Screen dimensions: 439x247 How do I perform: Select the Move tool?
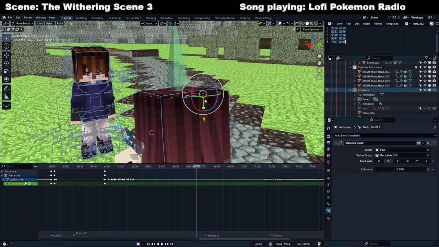7,55
